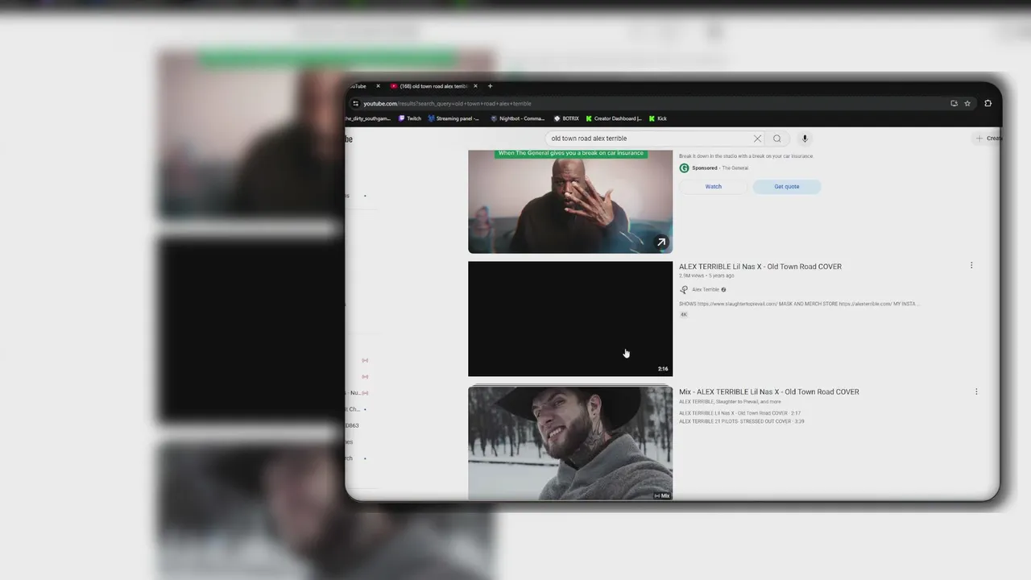Open the ALEX TERRIBLE Old Town Road COVER title

(760, 267)
